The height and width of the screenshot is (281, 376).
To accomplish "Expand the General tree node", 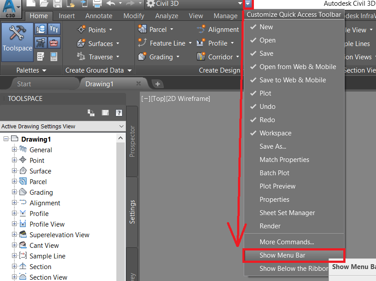I will coord(15,149).
